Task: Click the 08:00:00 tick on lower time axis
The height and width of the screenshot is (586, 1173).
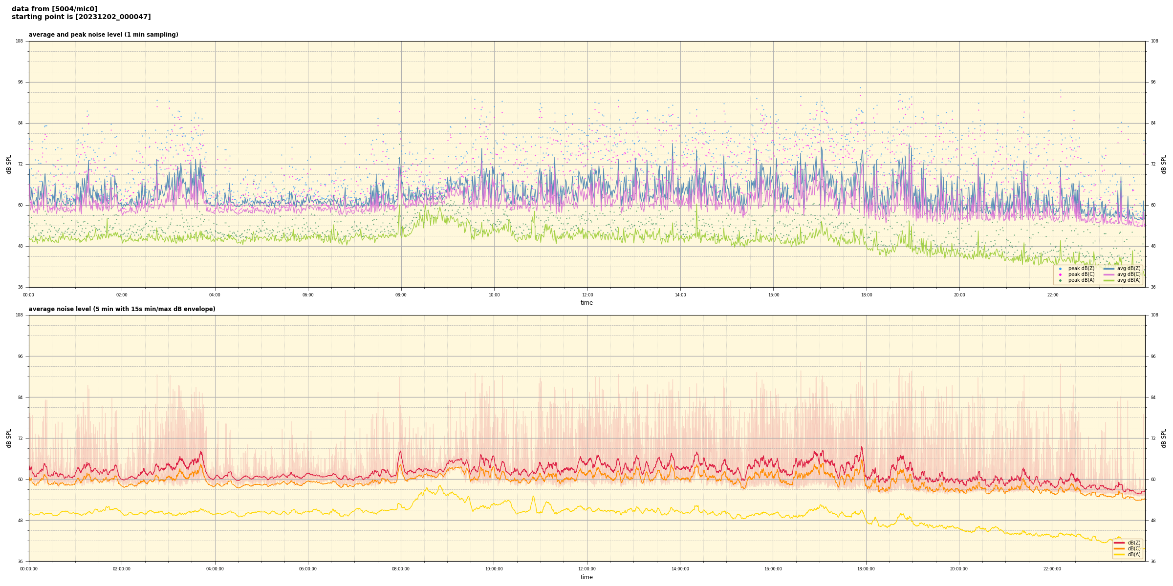Action: point(401,569)
